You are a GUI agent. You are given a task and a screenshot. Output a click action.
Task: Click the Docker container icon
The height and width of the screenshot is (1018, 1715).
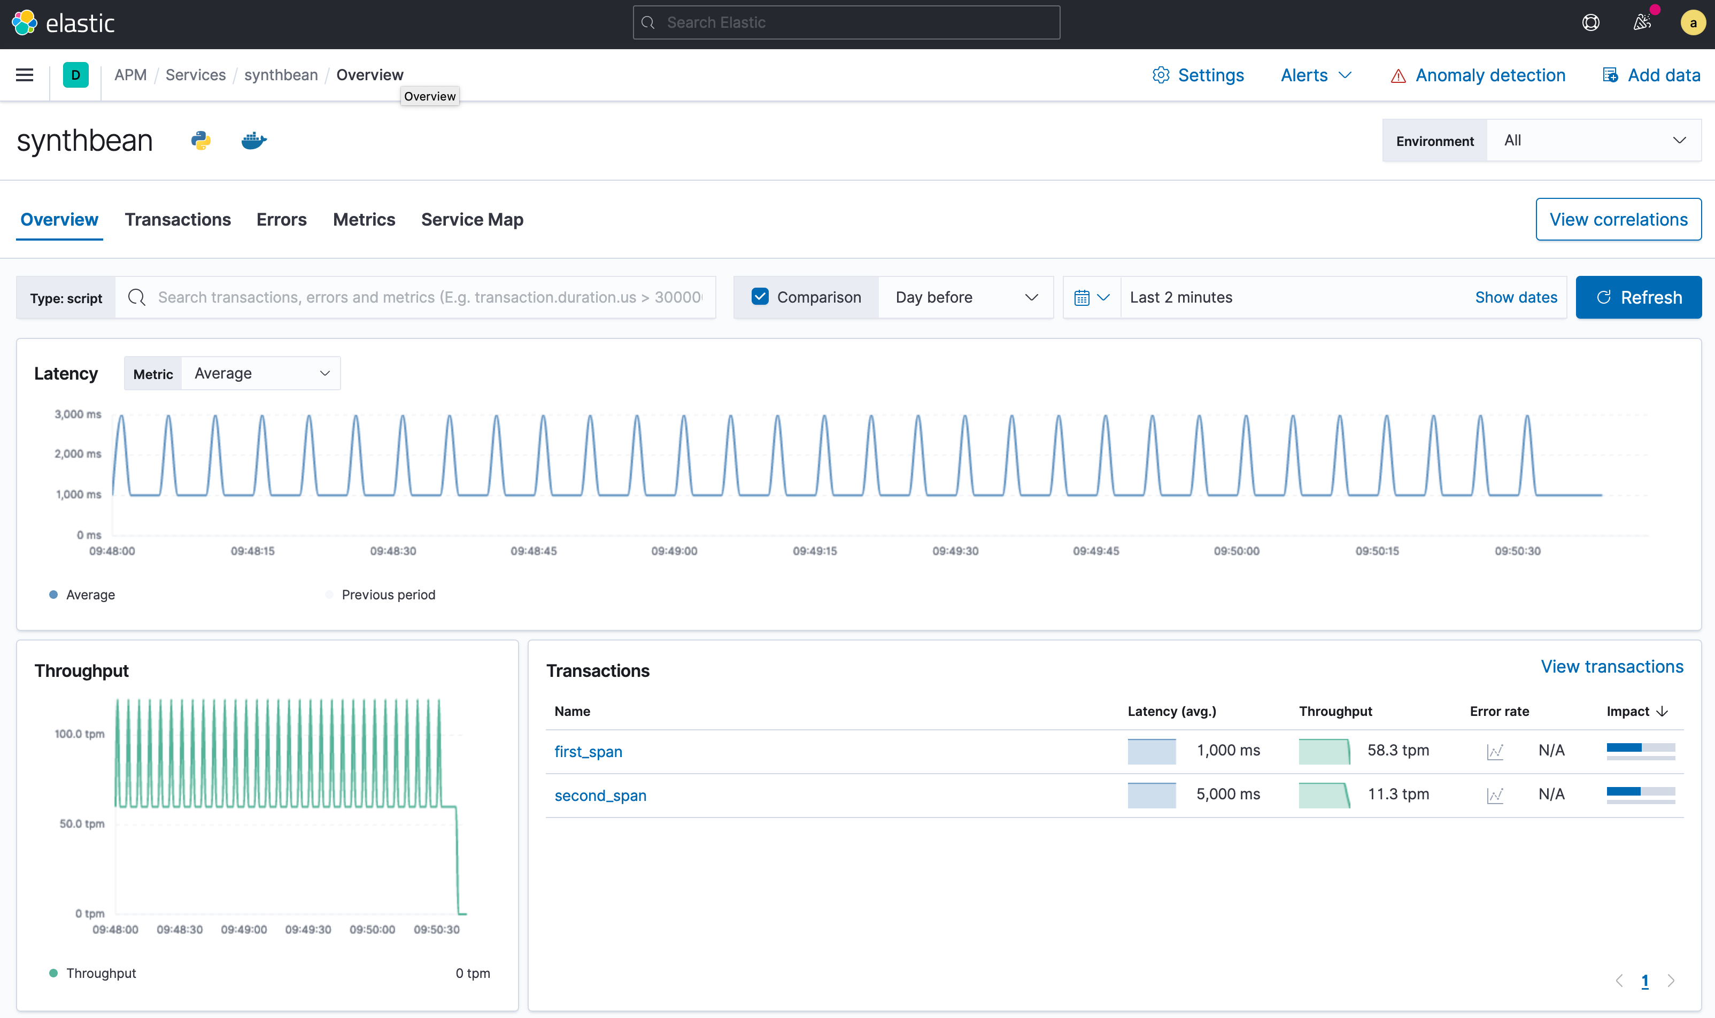tap(254, 141)
